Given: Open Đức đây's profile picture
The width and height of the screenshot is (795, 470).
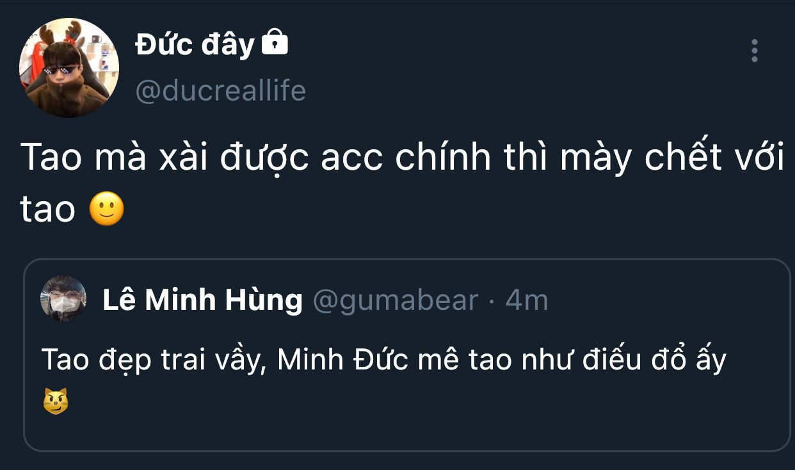Looking at the screenshot, I should click(69, 68).
